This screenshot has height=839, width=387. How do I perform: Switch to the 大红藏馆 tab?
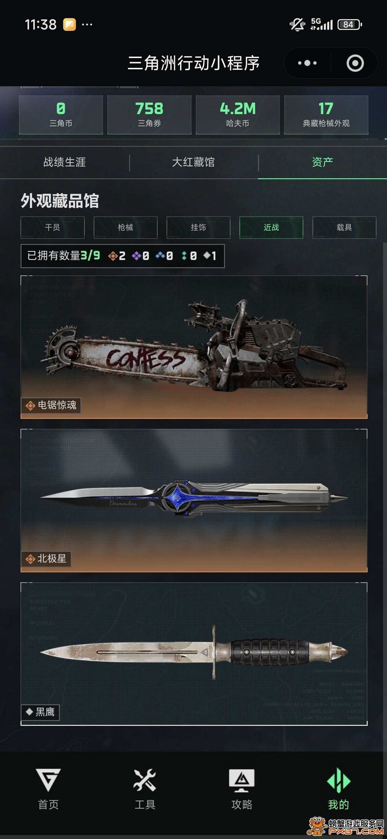(x=193, y=162)
